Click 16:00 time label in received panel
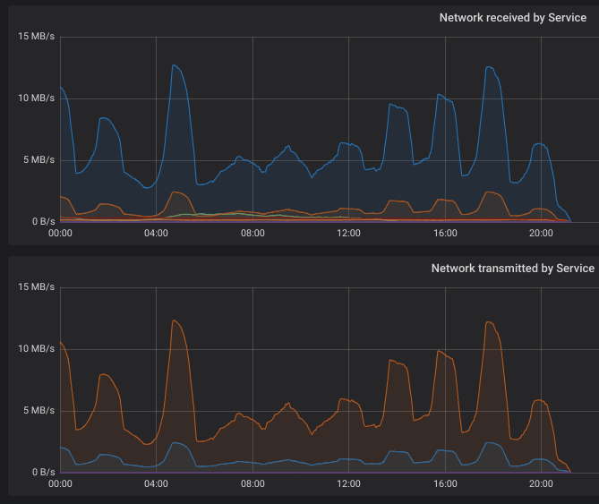This screenshot has width=599, height=504. (x=445, y=233)
